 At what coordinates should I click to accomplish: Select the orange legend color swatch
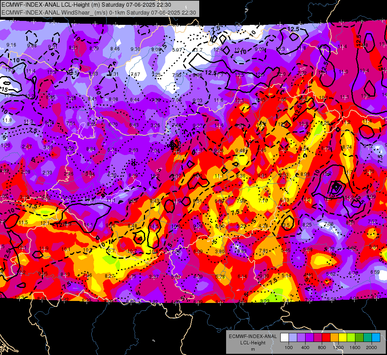tap(334, 338)
